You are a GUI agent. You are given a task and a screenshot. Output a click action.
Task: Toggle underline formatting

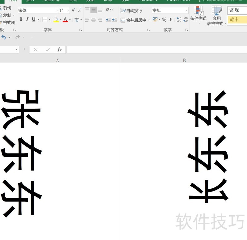[33, 19]
